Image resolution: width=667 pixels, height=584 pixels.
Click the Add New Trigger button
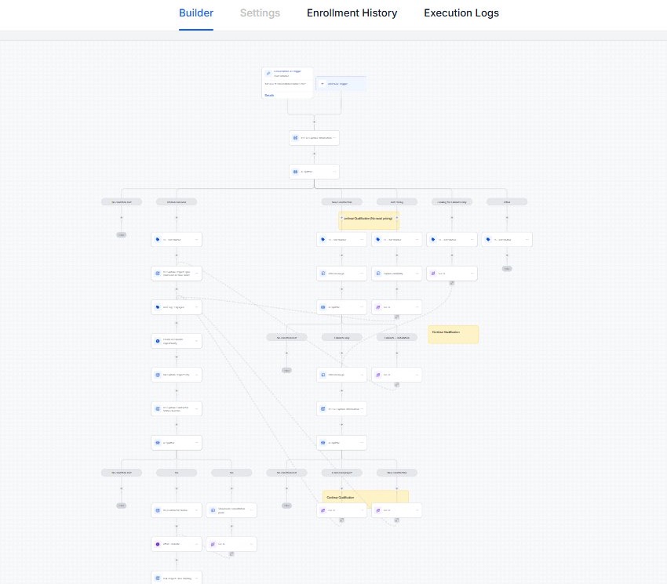[x=341, y=84]
